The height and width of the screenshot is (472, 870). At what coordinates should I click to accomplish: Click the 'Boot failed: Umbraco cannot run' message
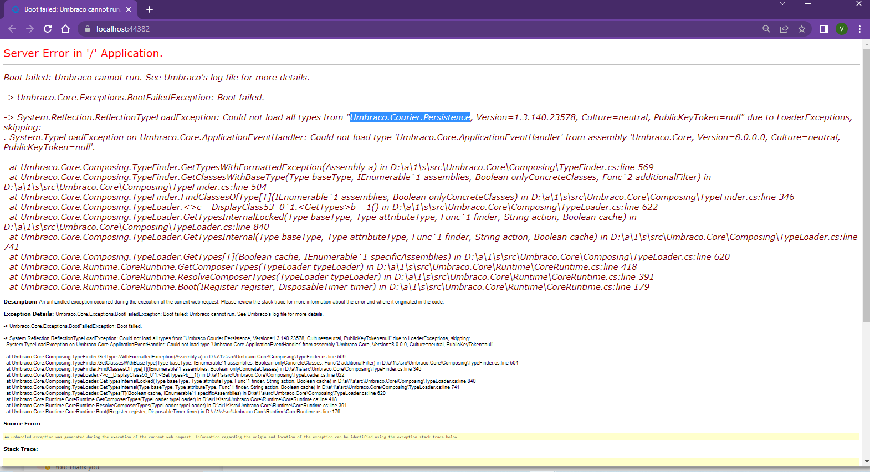[157, 78]
